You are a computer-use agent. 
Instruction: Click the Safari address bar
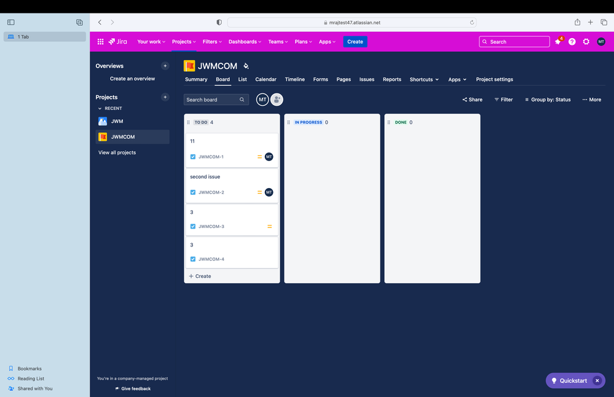[x=352, y=22]
